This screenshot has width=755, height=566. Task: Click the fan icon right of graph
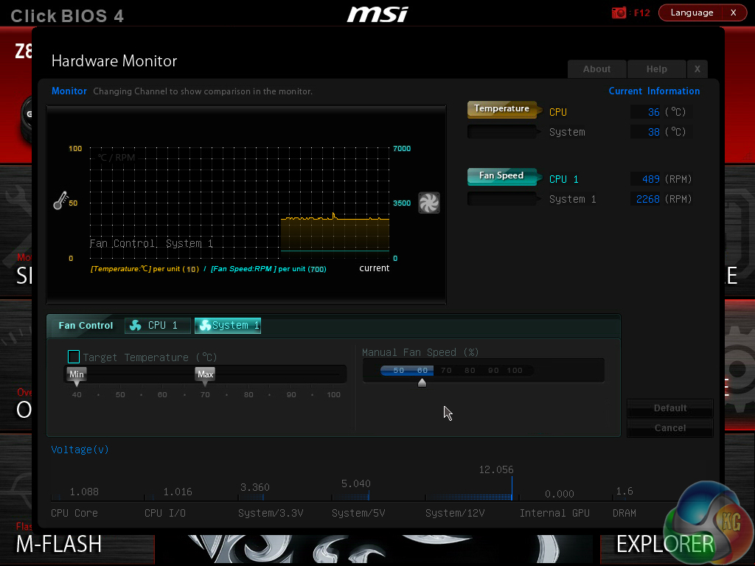(428, 203)
